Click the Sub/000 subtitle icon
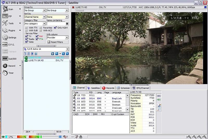208x139 pixels. pyautogui.click(x=5, y=59)
